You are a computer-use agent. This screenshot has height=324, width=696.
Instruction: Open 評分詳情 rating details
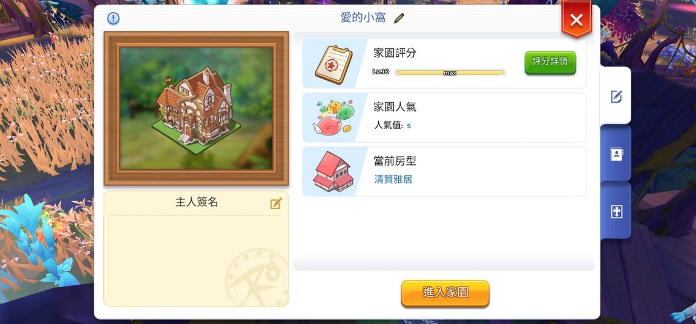550,62
